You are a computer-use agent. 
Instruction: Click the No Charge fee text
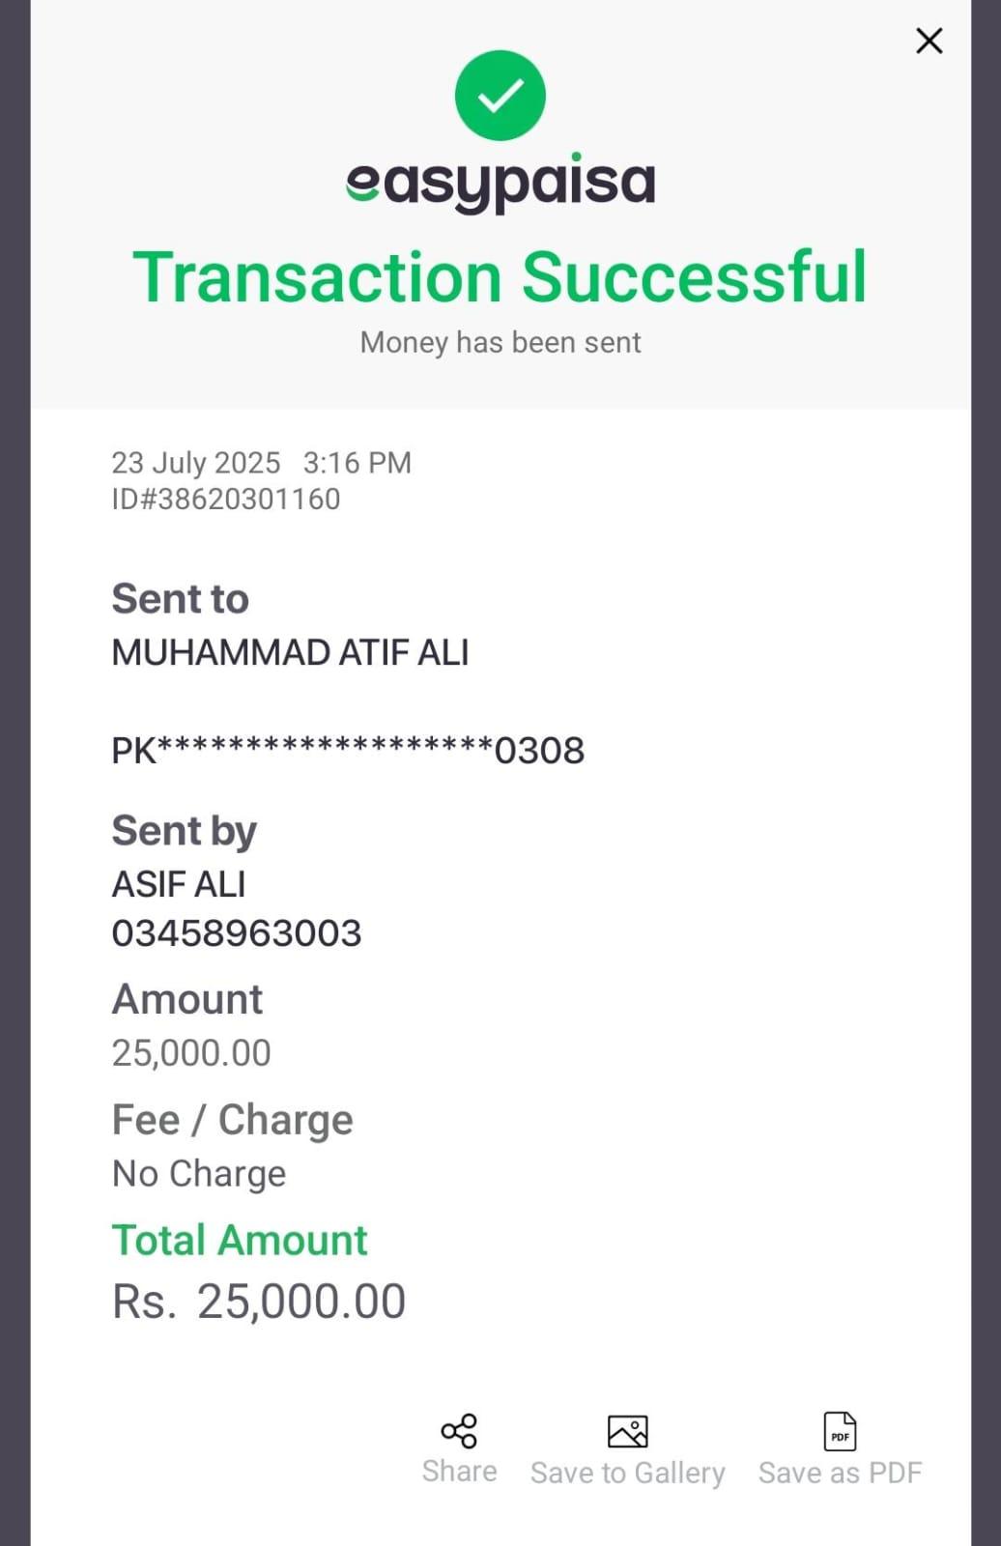tap(199, 1174)
